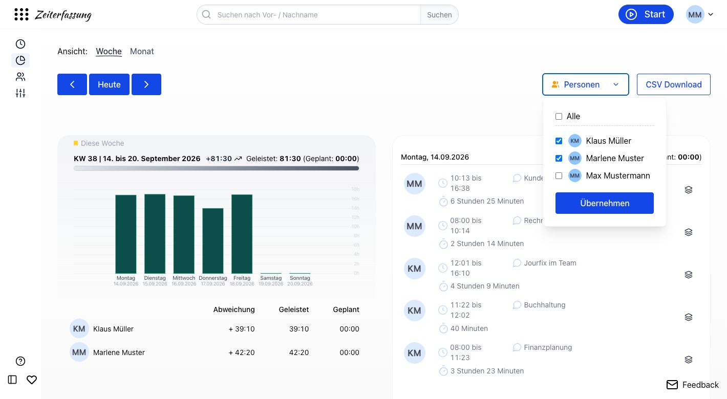This screenshot has height=399, width=727.
Task: Click the Zeiterfassung logo text
Action: [63, 15]
